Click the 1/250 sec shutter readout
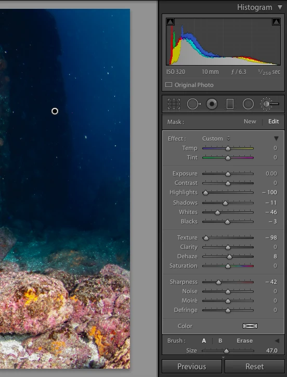 269,72
